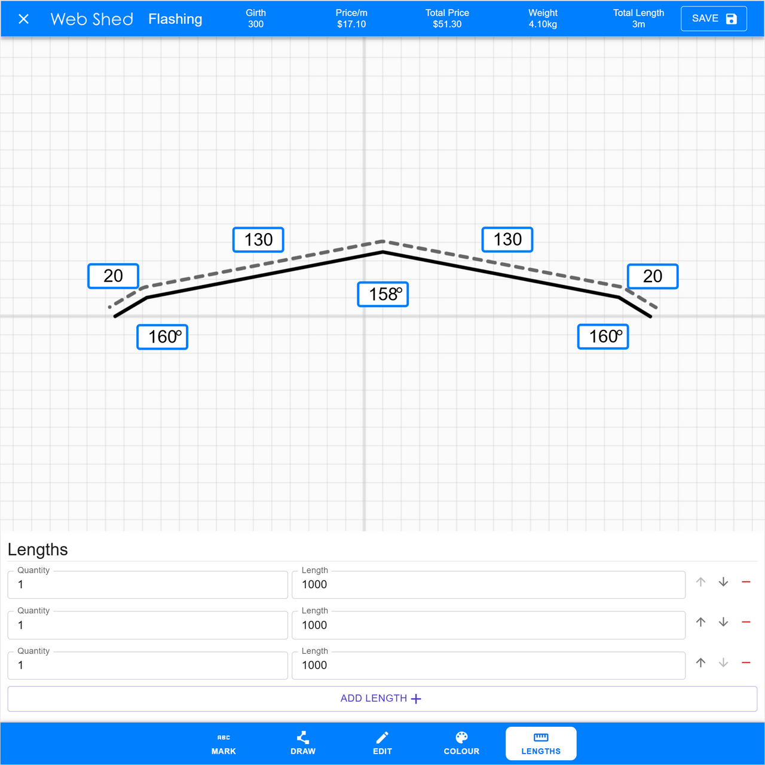Switch to the Draw tab
The width and height of the screenshot is (765, 765).
(303, 743)
